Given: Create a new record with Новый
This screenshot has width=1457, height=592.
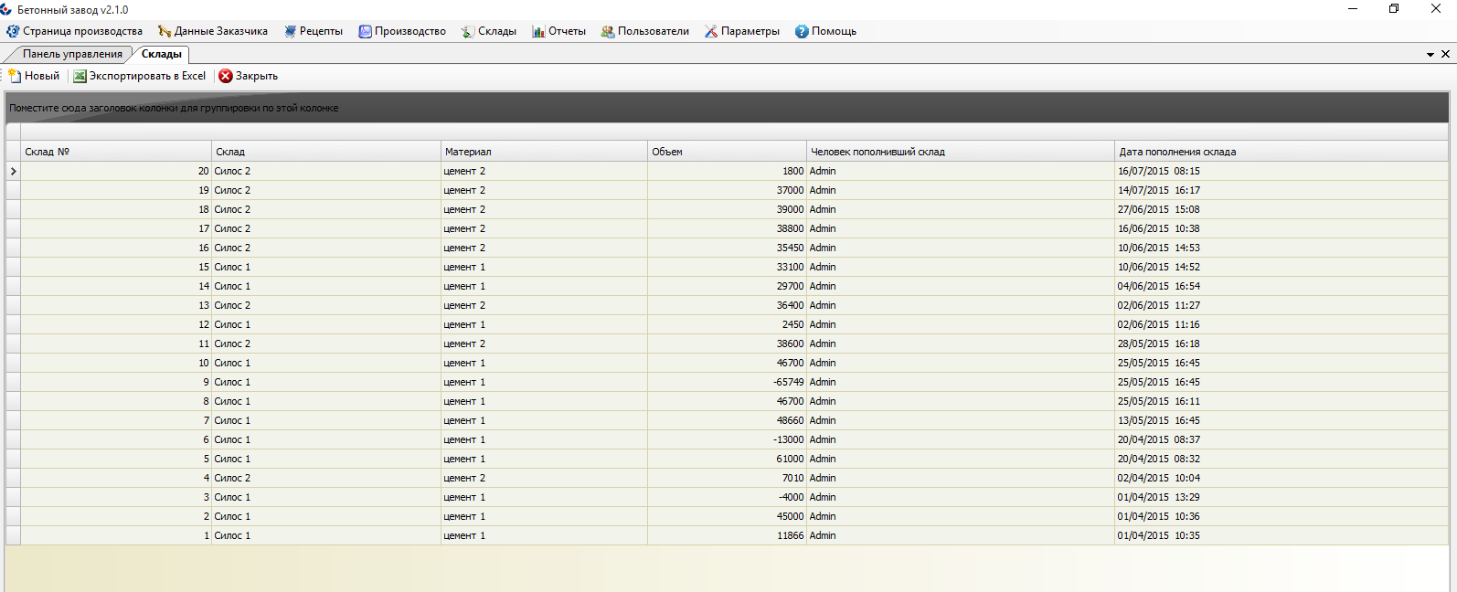Looking at the screenshot, I should click(34, 76).
